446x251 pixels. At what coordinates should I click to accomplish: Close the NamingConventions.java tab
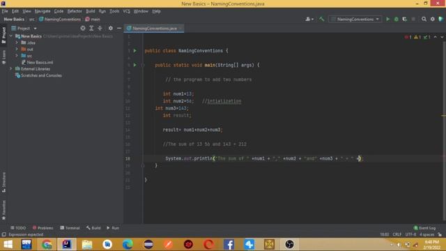tap(180, 28)
